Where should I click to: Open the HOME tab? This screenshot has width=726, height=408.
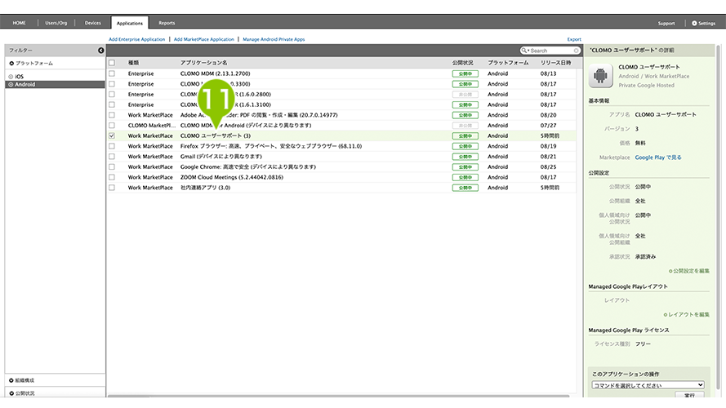point(19,23)
